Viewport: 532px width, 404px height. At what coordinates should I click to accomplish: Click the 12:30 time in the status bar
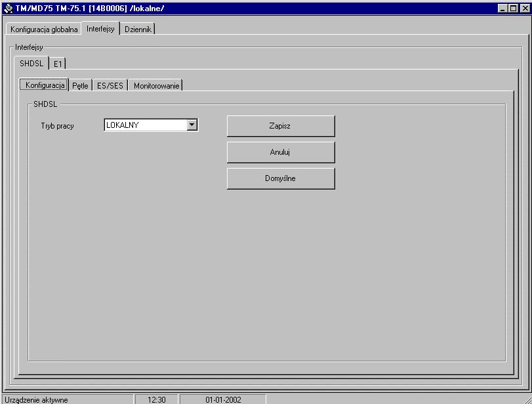pyautogui.click(x=157, y=399)
